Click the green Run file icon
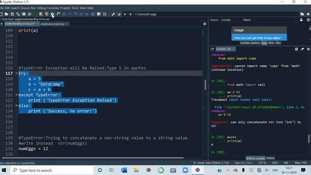Screen dimensions: 311x175 pyautogui.click(x=35, y=14)
